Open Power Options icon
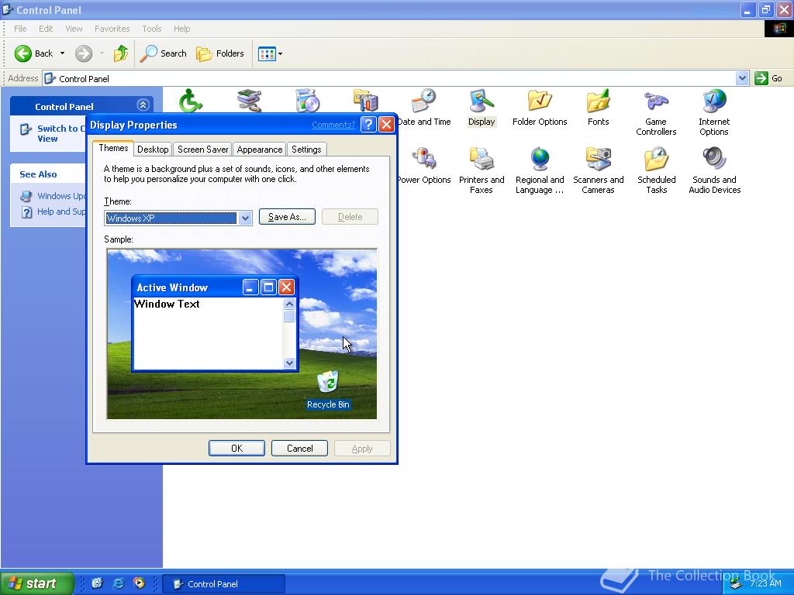This screenshot has width=794, height=595. tap(424, 166)
